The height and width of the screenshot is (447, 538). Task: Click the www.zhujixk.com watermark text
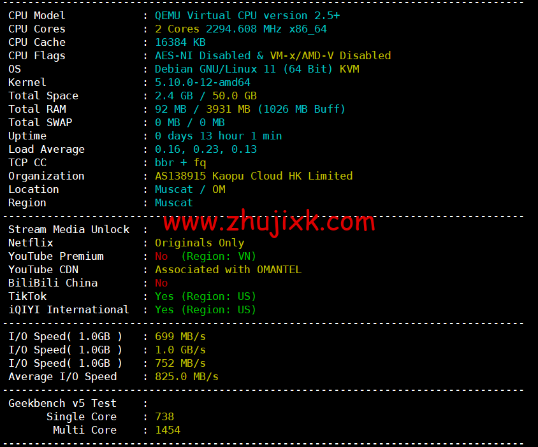click(x=269, y=222)
